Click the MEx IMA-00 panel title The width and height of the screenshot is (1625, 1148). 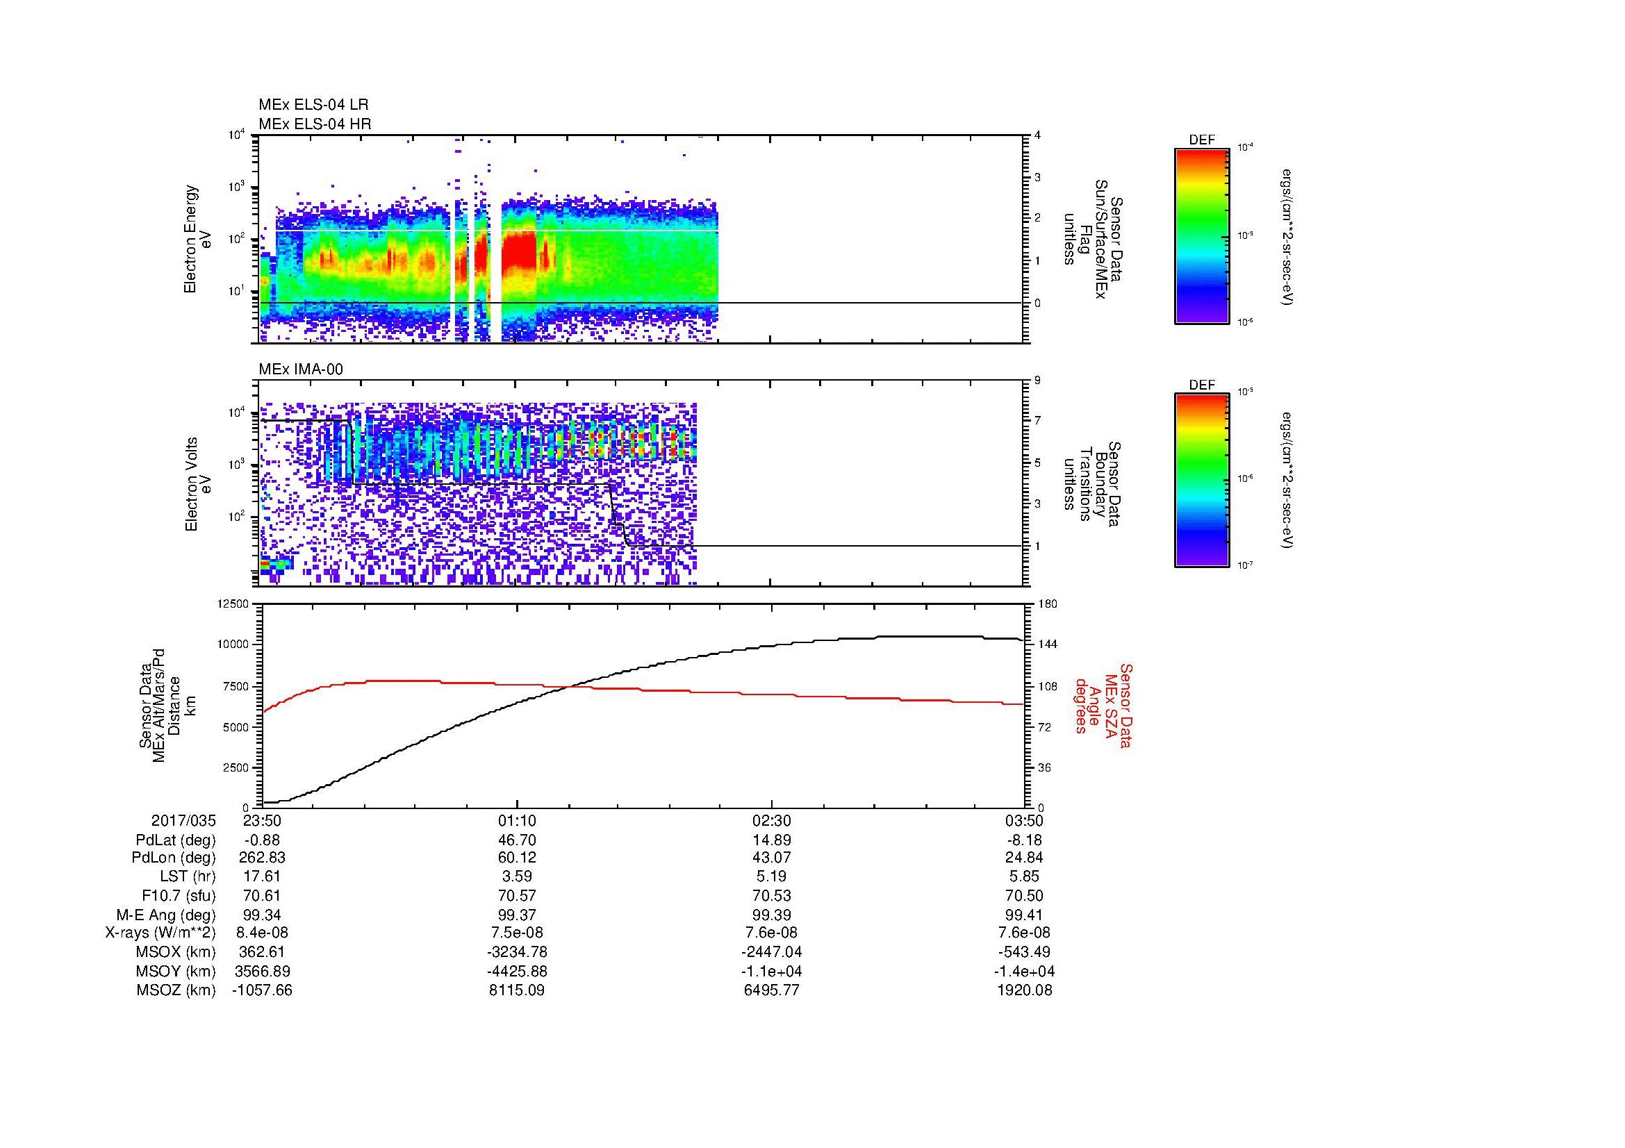tap(301, 369)
